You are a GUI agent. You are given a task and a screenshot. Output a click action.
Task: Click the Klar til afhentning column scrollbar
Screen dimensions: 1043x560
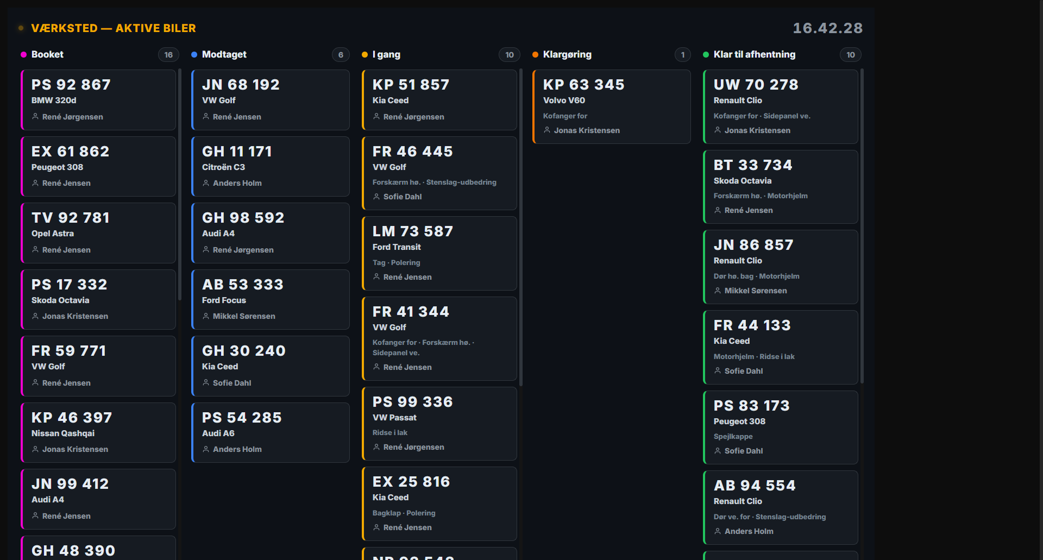point(862,226)
